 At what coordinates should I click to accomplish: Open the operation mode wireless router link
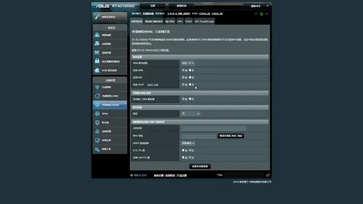(148, 14)
